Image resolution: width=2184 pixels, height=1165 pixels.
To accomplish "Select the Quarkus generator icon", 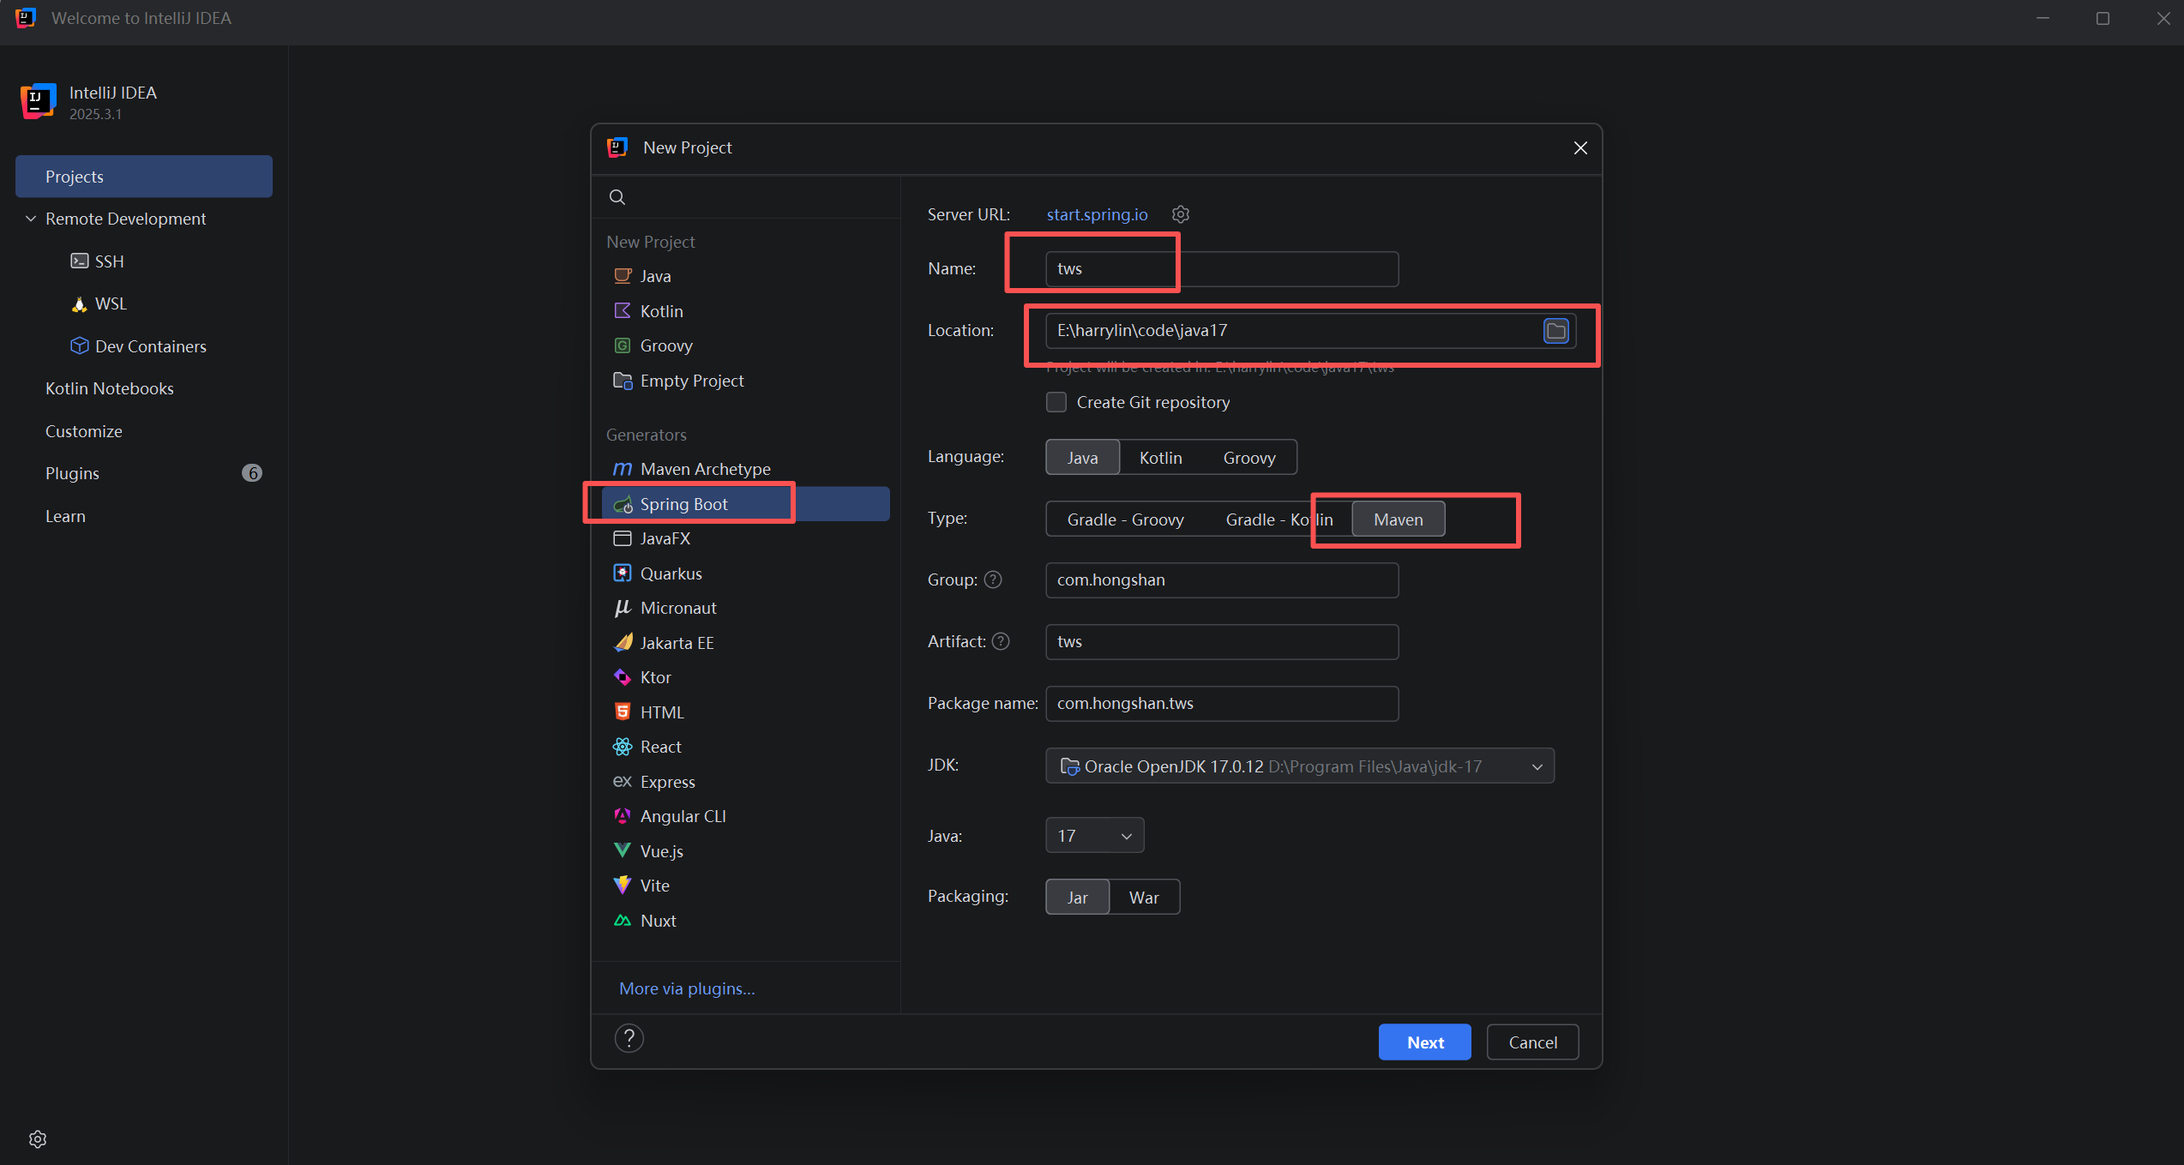I will pos(623,573).
